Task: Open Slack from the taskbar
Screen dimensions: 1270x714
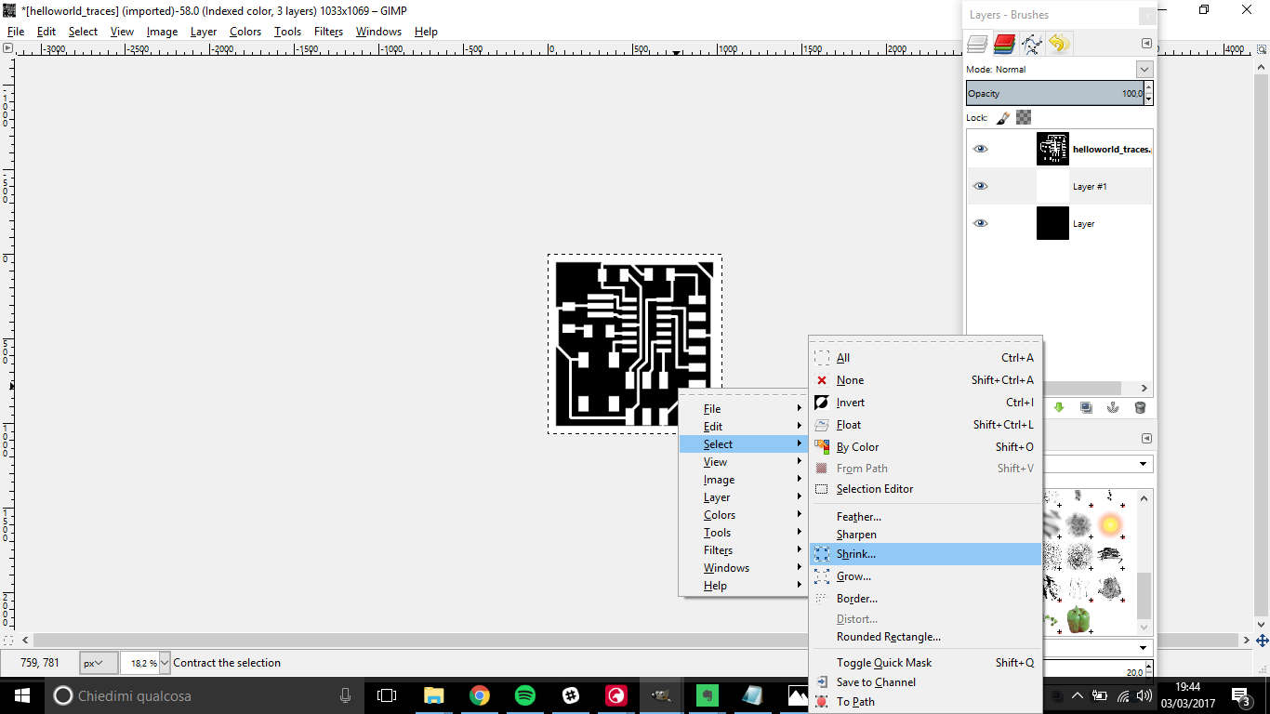Action: [x=570, y=695]
